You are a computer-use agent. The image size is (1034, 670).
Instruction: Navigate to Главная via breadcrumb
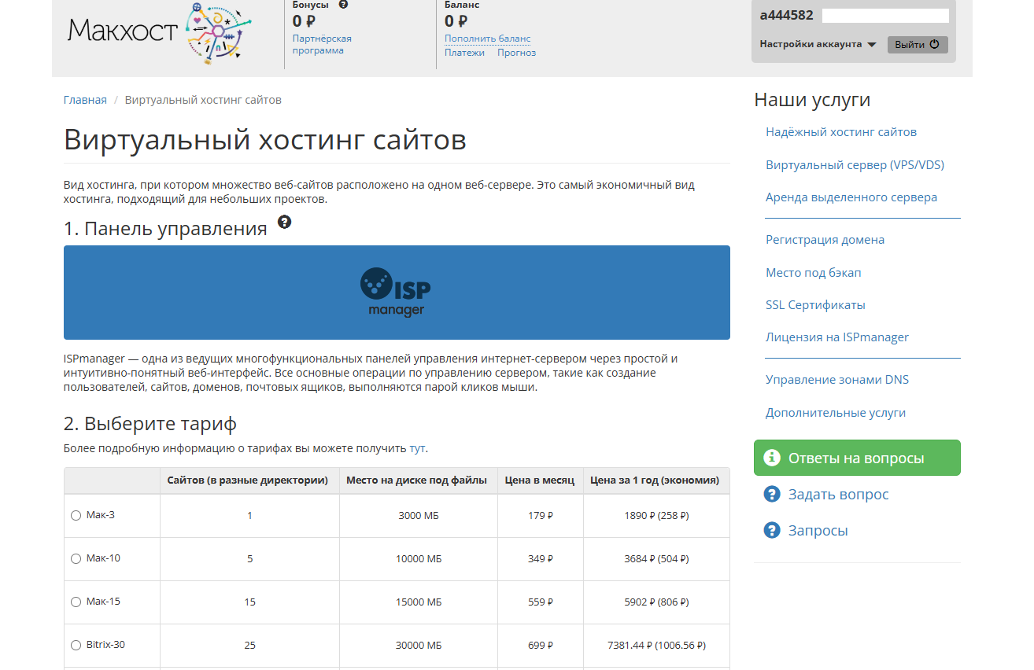pyautogui.click(x=85, y=100)
